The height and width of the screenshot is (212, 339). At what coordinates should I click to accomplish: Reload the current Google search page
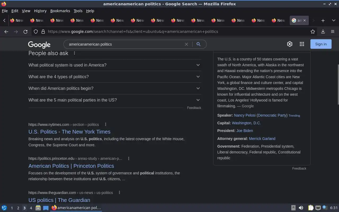click(x=25, y=32)
